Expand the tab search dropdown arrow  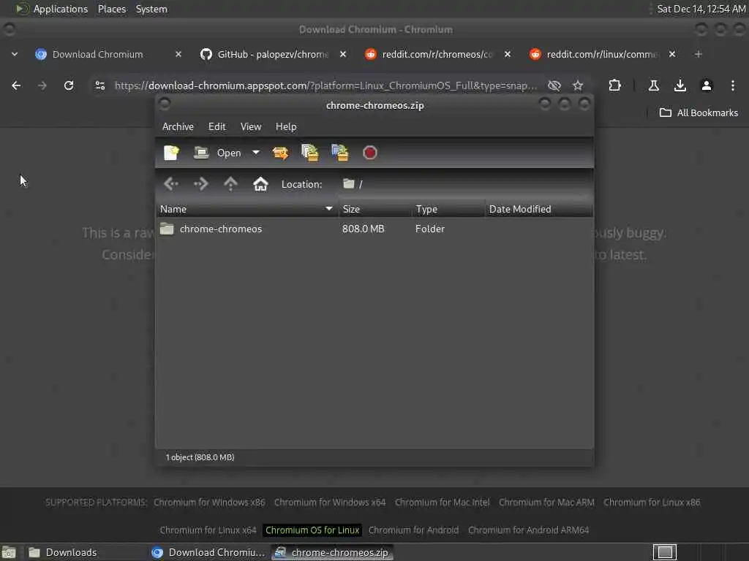[15, 54]
